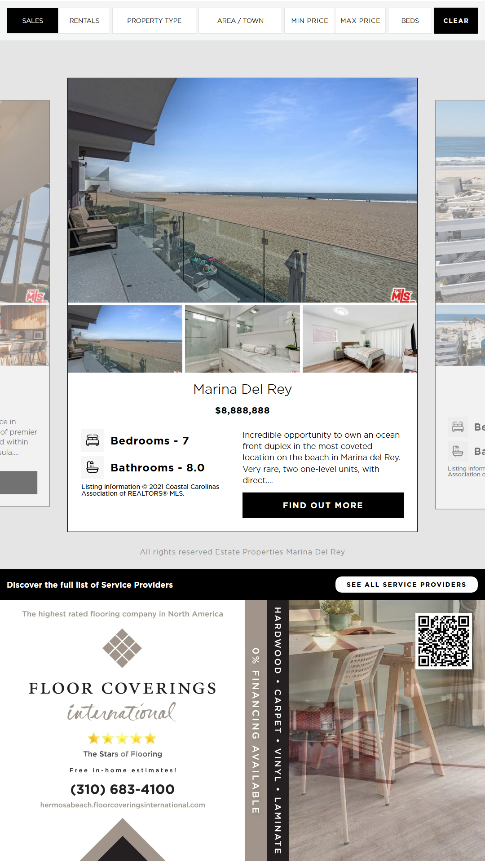The height and width of the screenshot is (862, 485).
Task: Switch to the Sales tab
Action: 33,21
